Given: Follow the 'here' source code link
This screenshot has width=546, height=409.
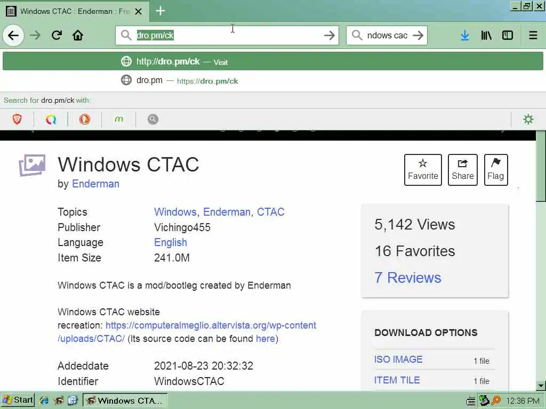Looking at the screenshot, I should pos(266,338).
